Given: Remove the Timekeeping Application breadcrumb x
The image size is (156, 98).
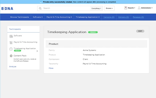Looking at the screenshot, I should pyautogui.click(x=99, y=17).
